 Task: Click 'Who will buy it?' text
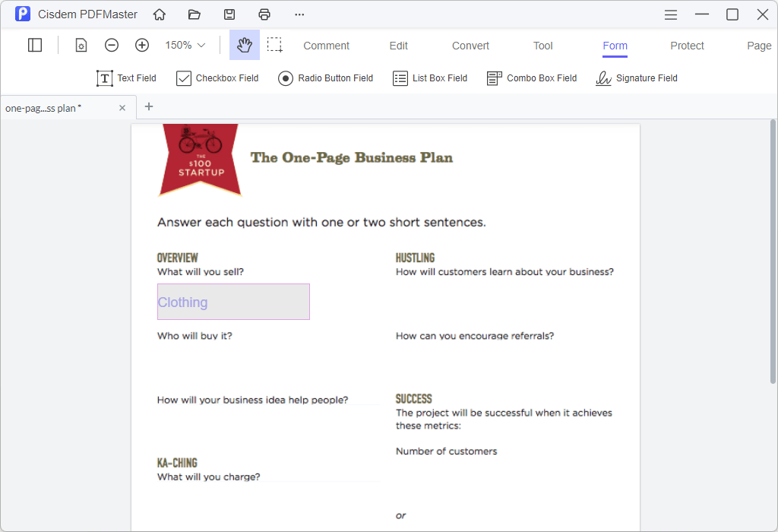tap(194, 336)
